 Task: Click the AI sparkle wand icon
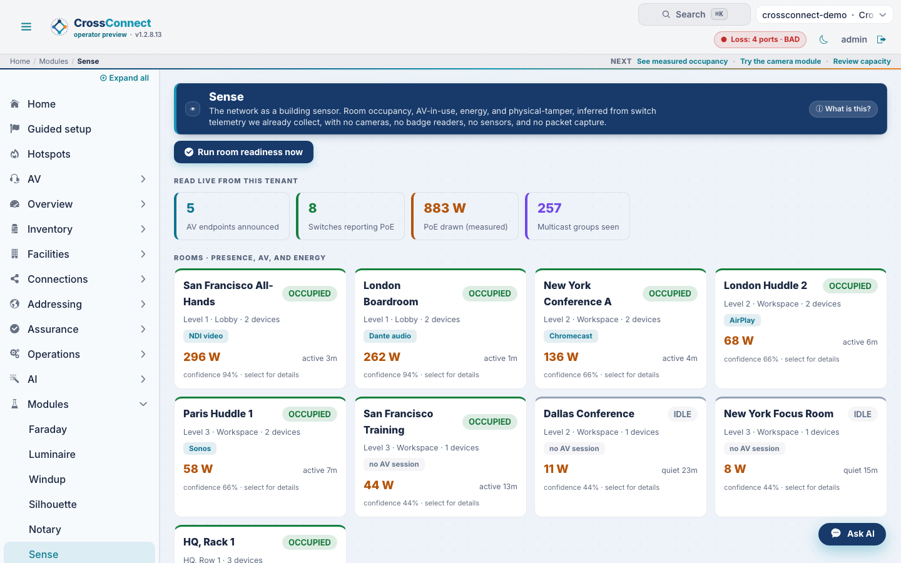tap(15, 379)
